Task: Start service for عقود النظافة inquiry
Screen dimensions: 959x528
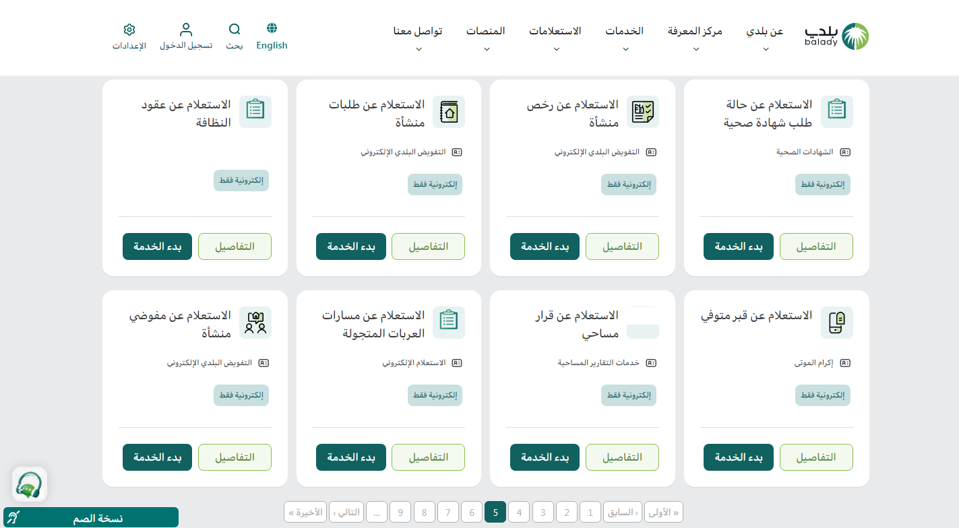Action: pyautogui.click(x=157, y=246)
